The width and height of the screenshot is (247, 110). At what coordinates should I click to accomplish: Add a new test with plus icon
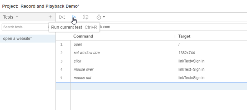click(x=50, y=17)
